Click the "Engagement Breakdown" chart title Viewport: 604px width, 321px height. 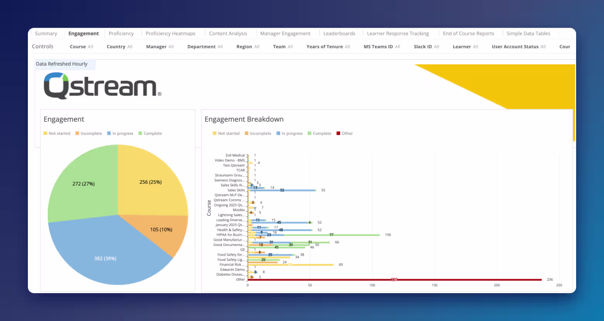(x=244, y=120)
